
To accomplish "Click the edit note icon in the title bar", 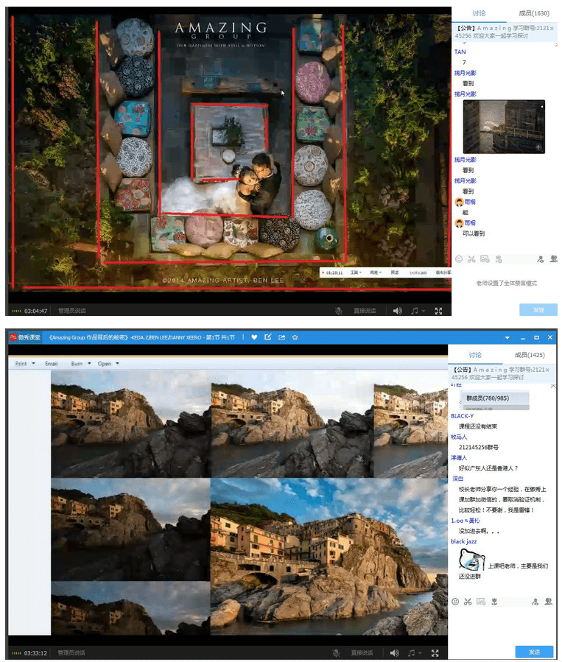I will pyautogui.click(x=267, y=337).
